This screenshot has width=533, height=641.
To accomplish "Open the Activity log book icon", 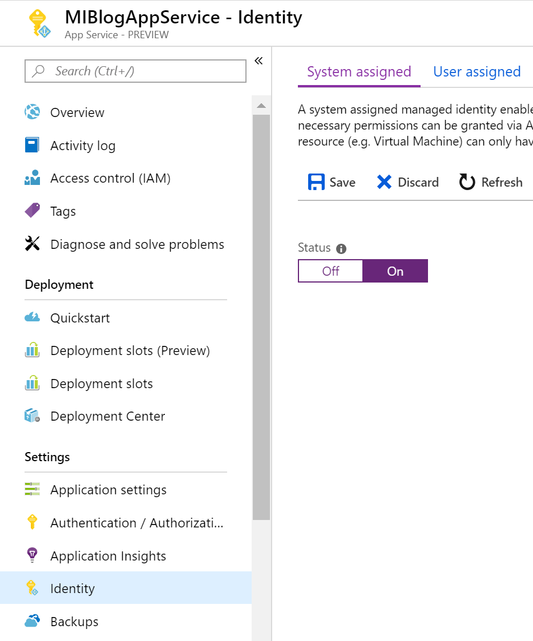I will coord(33,145).
